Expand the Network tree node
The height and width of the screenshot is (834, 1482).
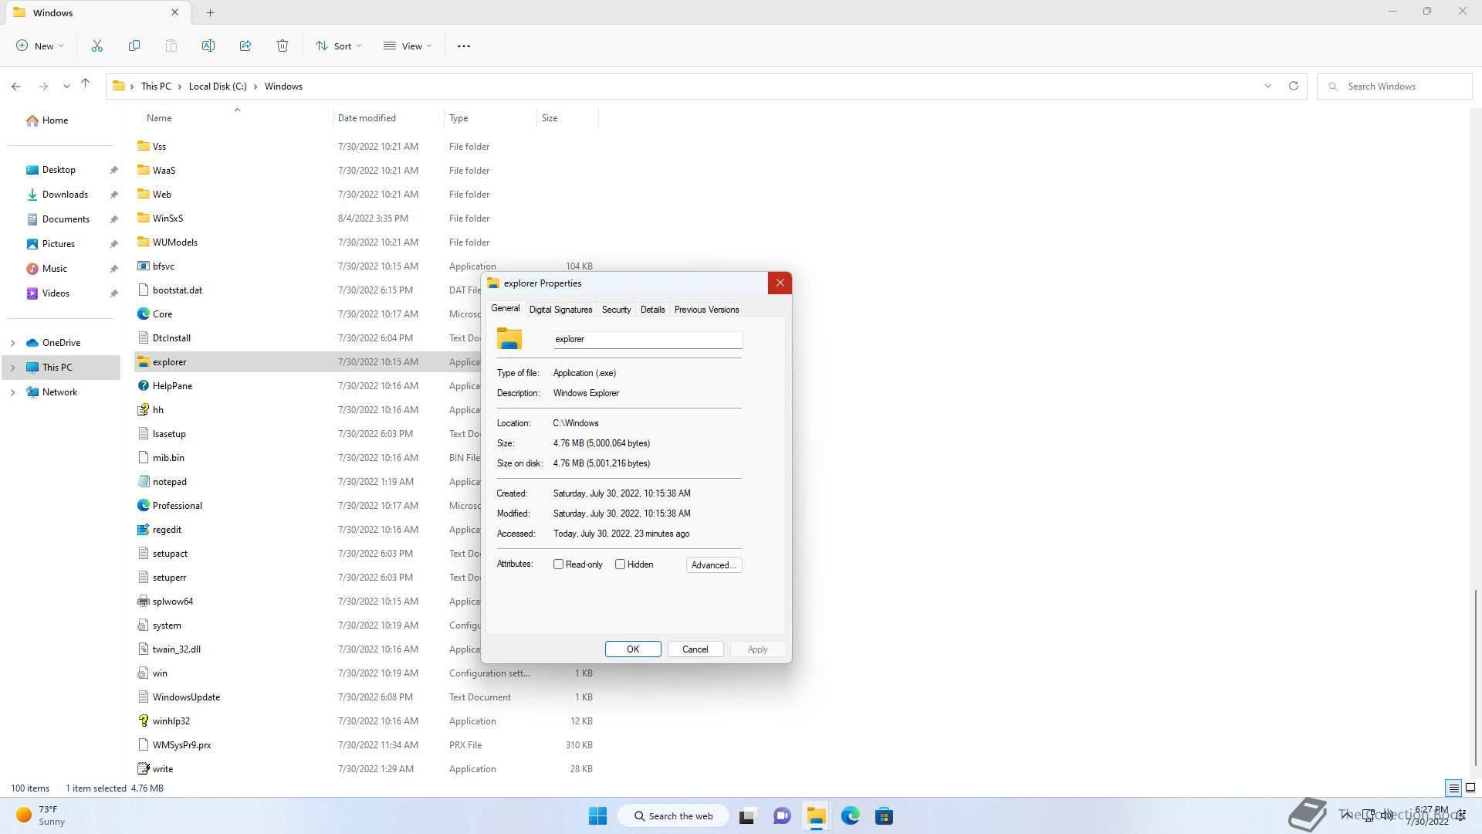tap(12, 392)
